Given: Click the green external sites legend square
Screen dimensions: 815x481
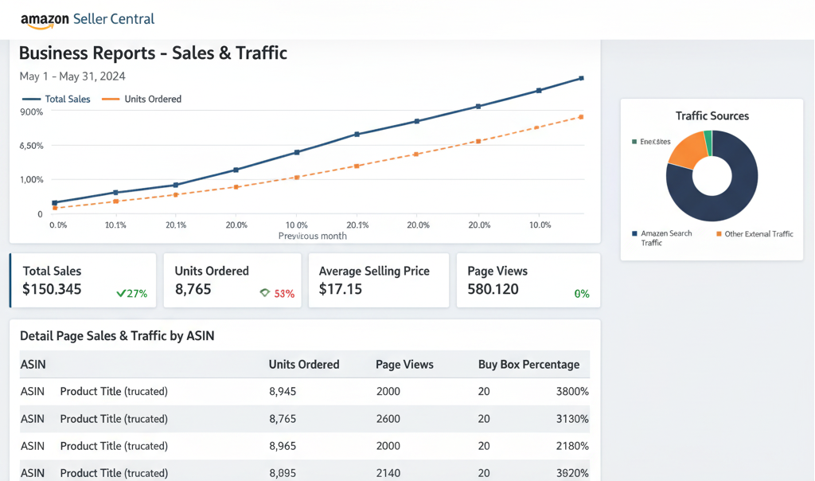Looking at the screenshot, I should point(633,141).
